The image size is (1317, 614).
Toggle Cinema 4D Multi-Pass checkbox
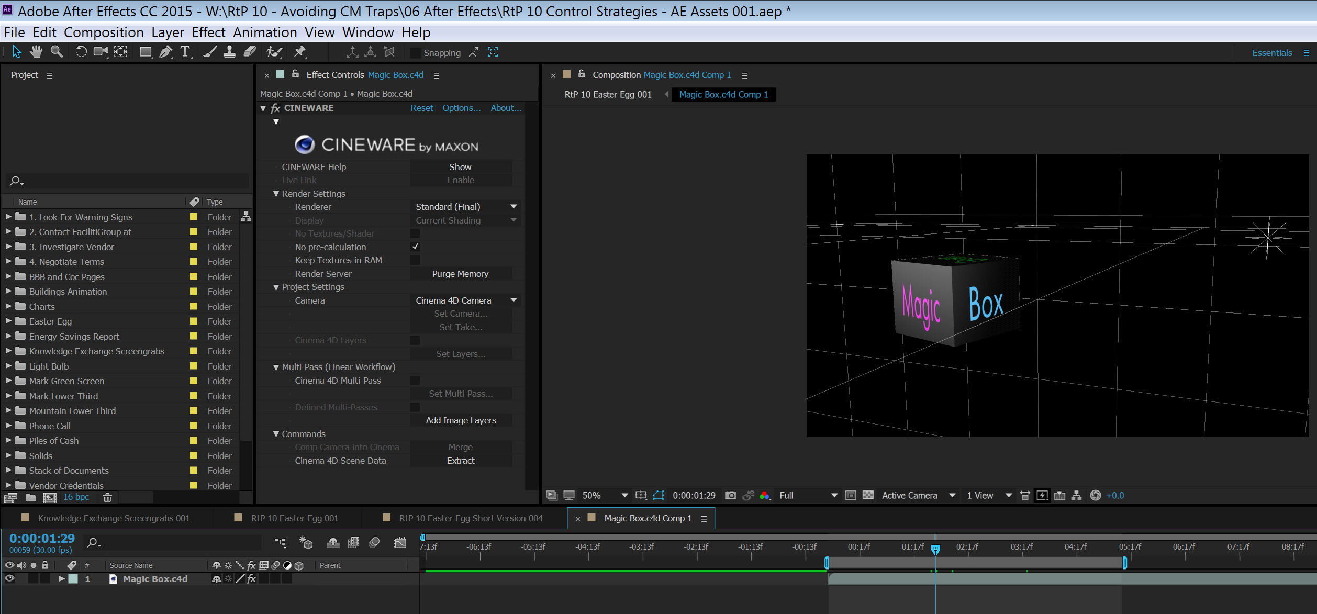point(414,381)
